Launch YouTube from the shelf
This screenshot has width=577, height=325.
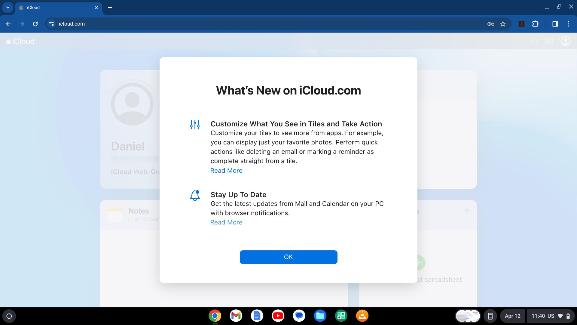click(278, 316)
